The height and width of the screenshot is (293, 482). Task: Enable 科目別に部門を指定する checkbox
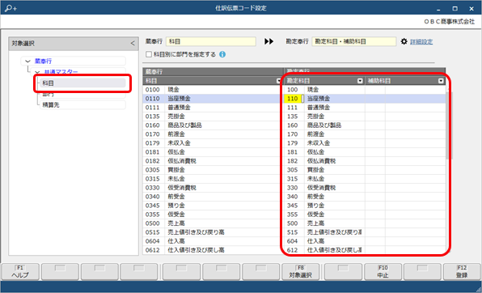(x=149, y=54)
